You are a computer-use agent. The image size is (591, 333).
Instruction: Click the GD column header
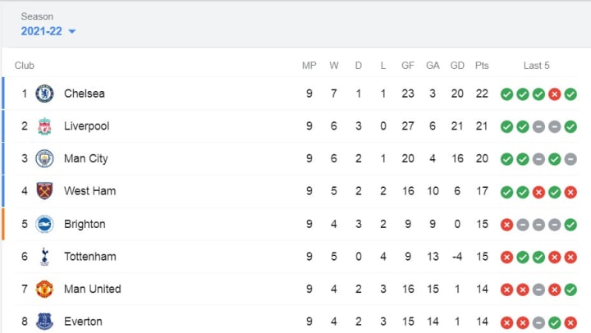pos(457,66)
